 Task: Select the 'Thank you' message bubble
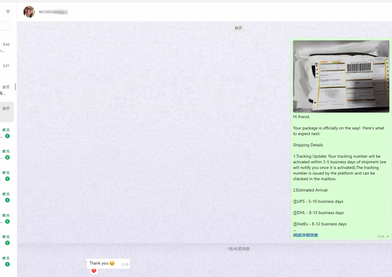pos(108,263)
